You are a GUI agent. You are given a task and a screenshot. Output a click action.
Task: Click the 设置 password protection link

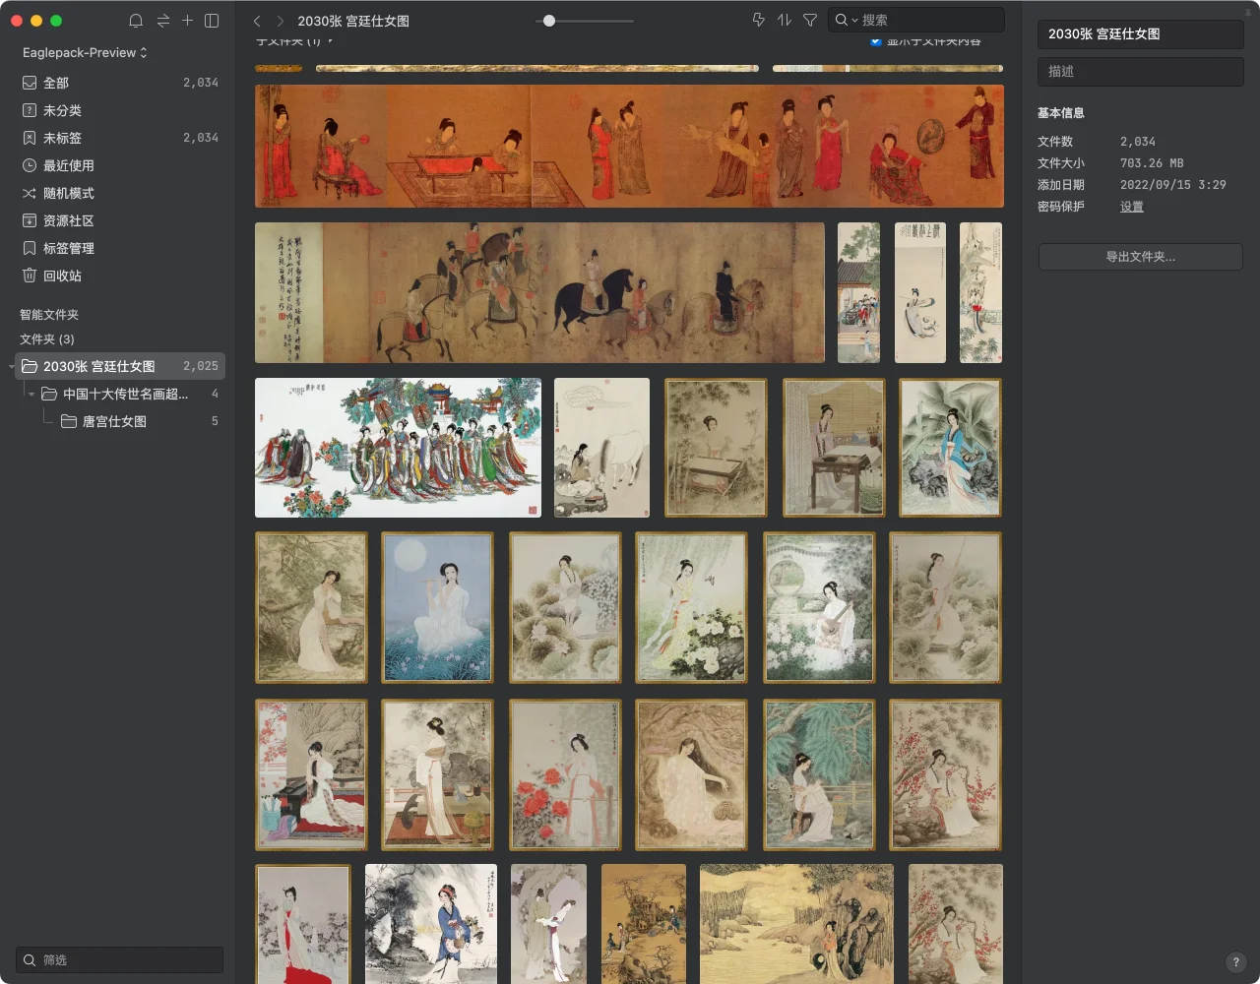pyautogui.click(x=1132, y=207)
